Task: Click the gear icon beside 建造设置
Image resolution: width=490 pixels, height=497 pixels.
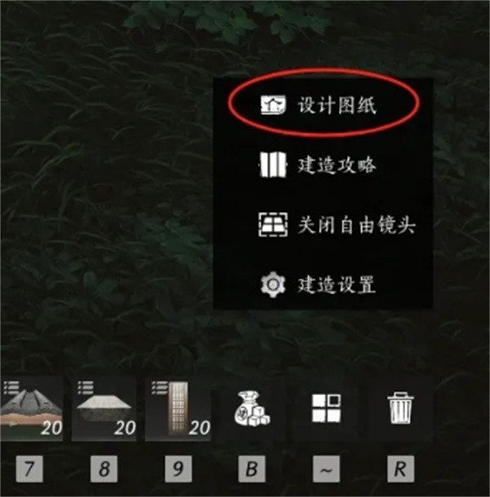Action: [273, 284]
